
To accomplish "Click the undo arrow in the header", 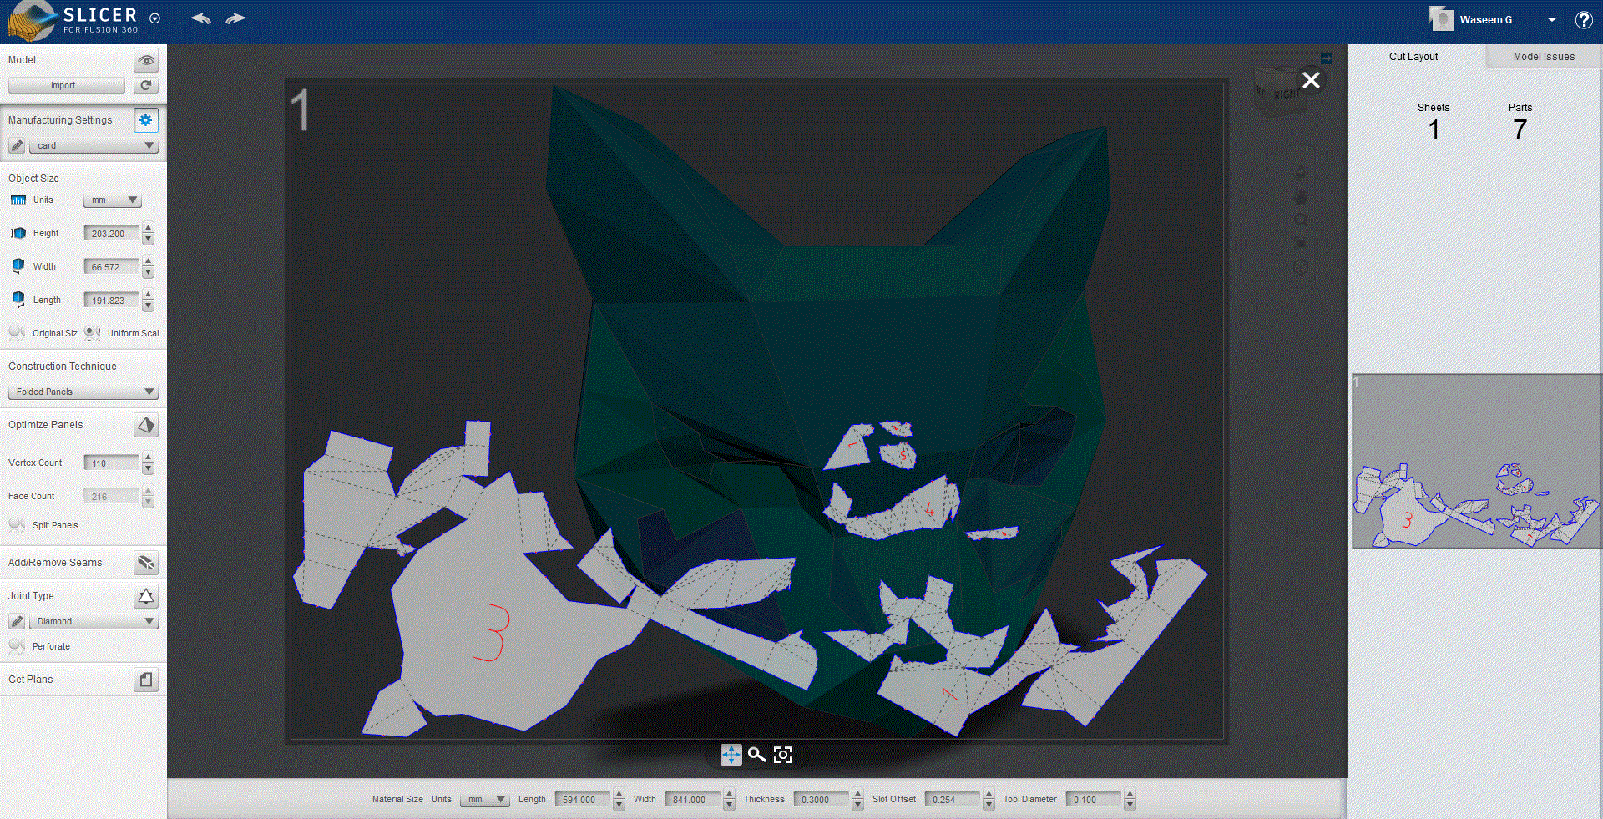I will [x=200, y=18].
